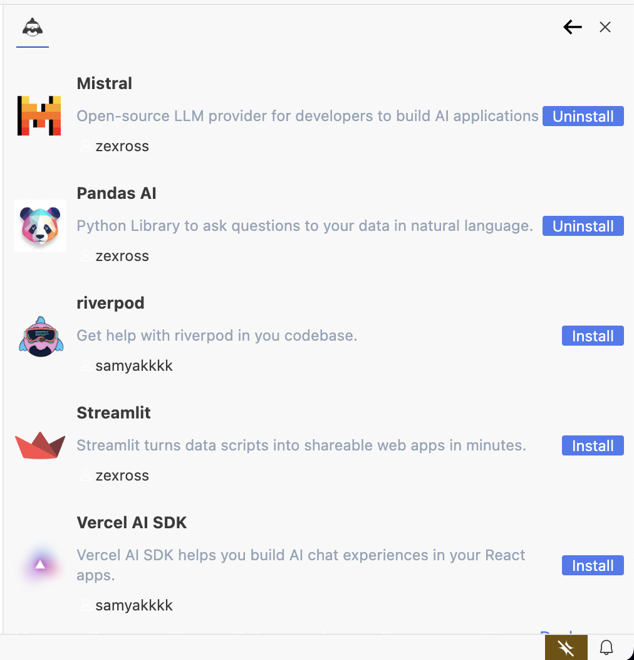Click the riverpod agent avatar icon
The image size is (634, 660).
click(40, 336)
